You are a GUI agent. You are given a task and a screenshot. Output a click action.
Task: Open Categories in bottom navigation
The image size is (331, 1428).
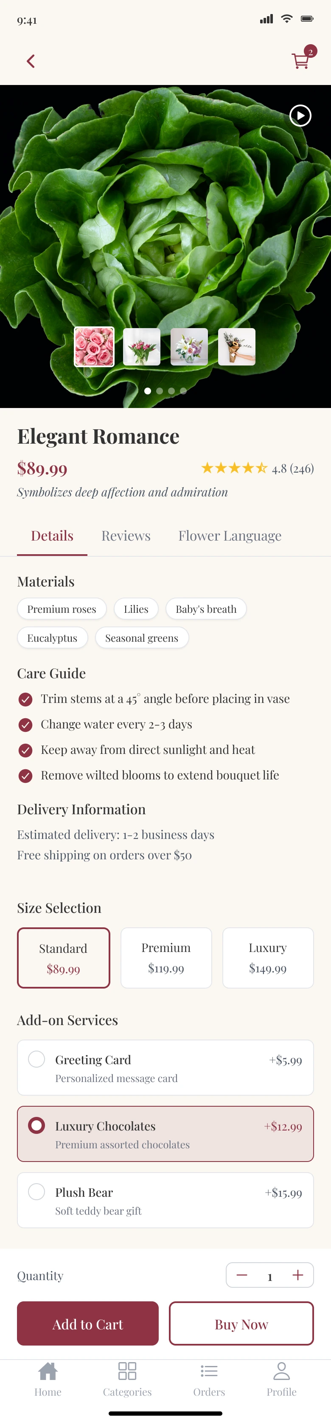point(127,1379)
